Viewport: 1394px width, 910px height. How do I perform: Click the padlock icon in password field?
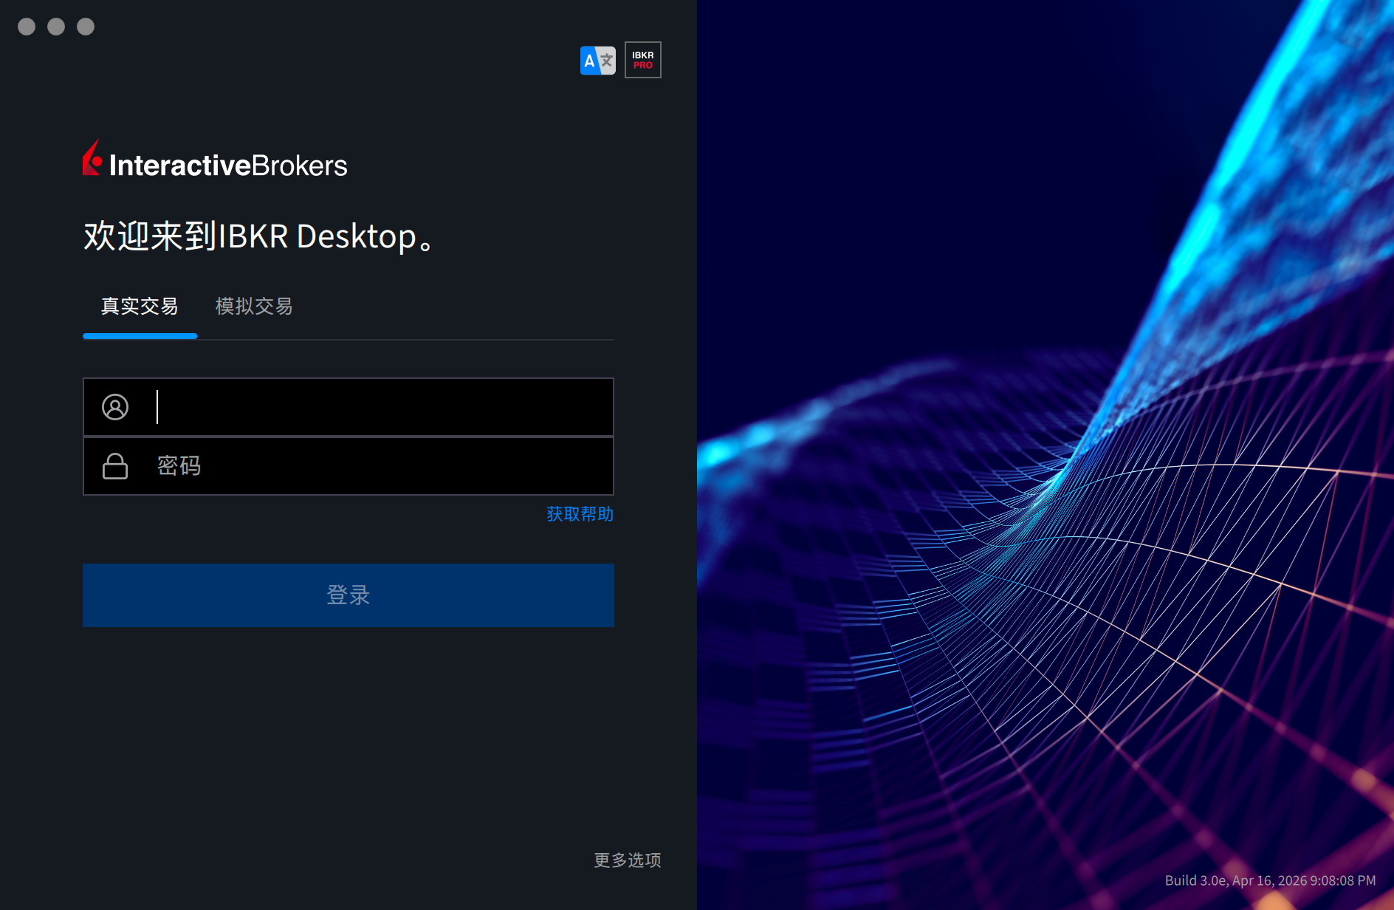click(115, 466)
